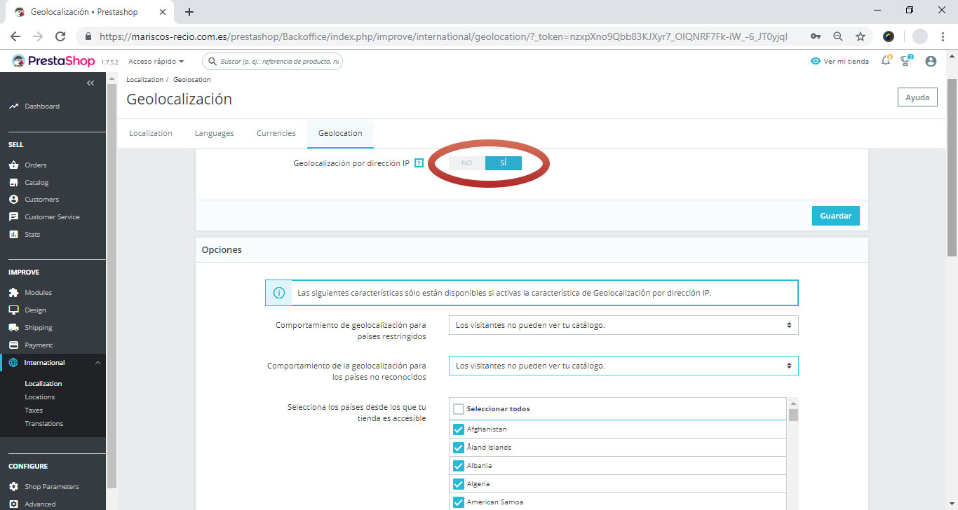The image size is (958, 510).
Task: Open unrecognized countries behavior dropdown
Action: (x=623, y=366)
